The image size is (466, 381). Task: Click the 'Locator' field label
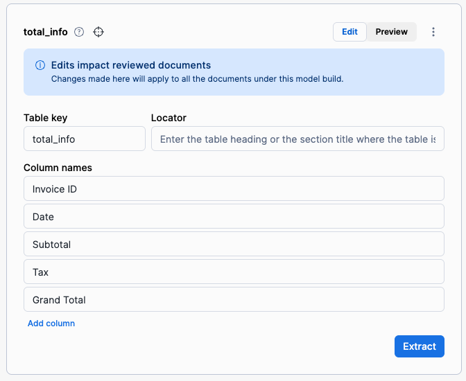[x=169, y=118]
